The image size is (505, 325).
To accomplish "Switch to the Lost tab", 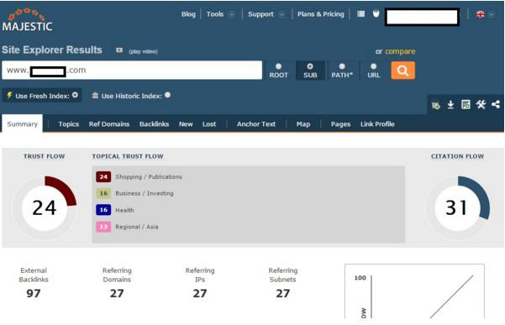I will (x=209, y=124).
